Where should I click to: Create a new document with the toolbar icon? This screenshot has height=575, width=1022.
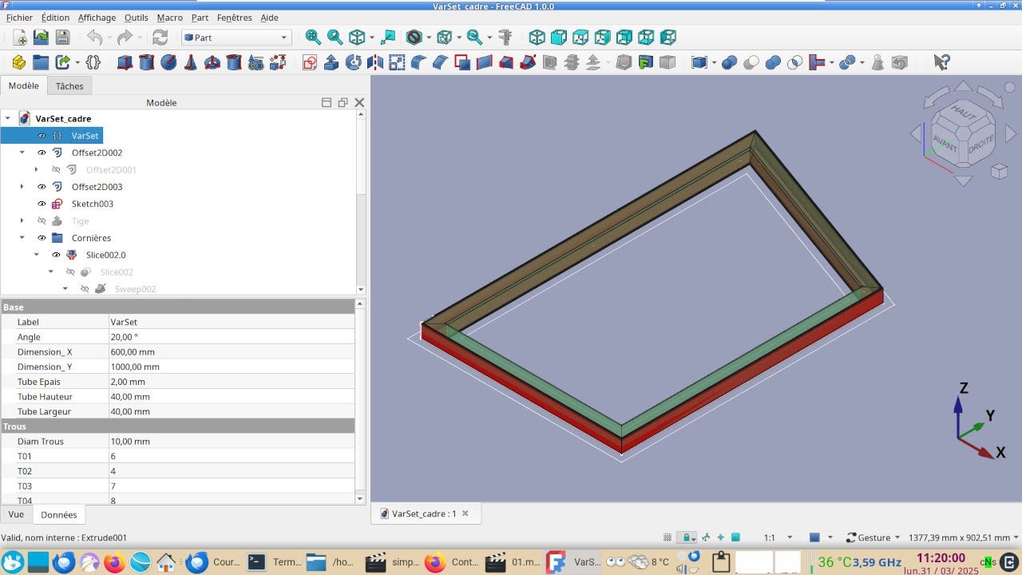20,38
